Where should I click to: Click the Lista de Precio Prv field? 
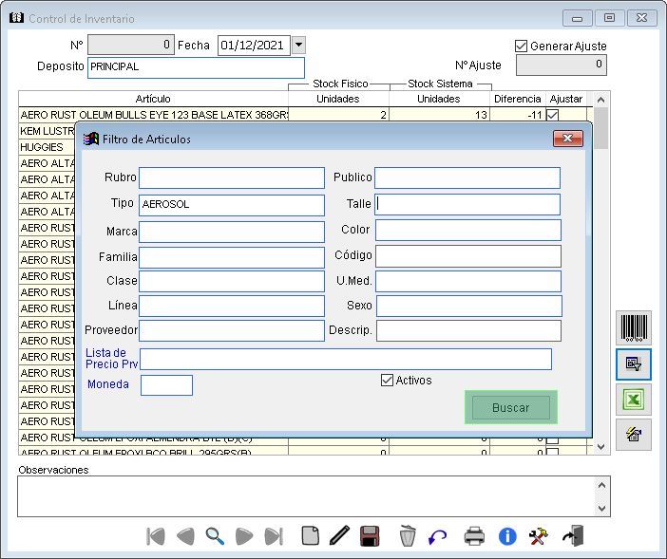346,360
